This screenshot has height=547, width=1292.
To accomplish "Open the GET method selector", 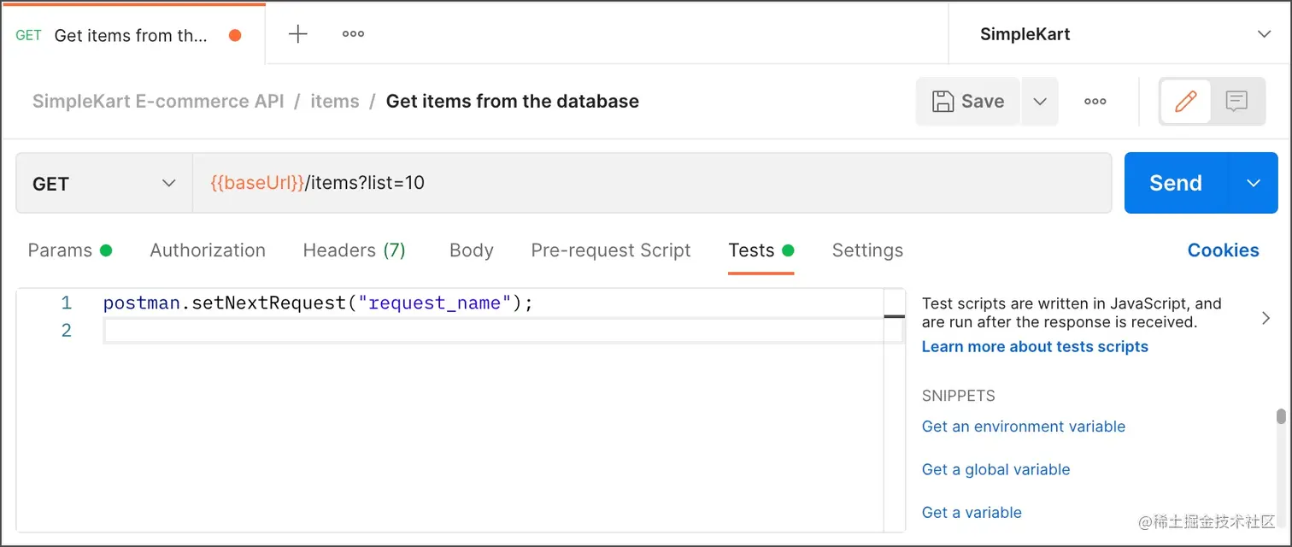I will (x=104, y=183).
